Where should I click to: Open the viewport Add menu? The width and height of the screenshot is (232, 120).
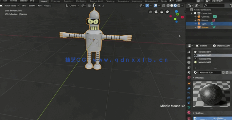click(x=40, y=6)
